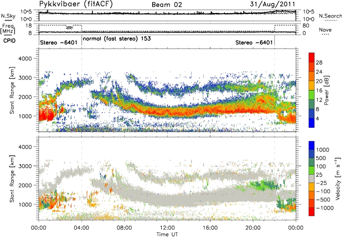Click the '16' value on Power colorbar
This screenshot has width=342, height=237.
pyautogui.click(x=319, y=91)
